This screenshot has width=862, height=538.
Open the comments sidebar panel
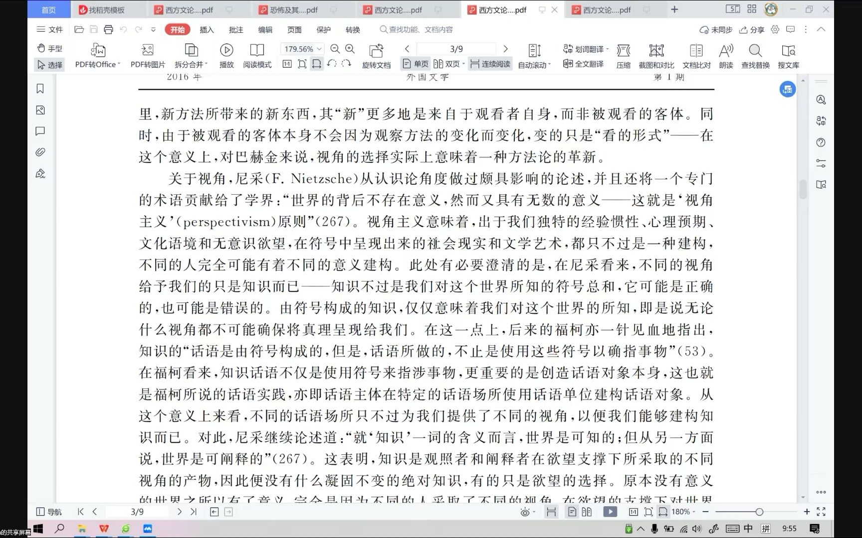(x=40, y=132)
